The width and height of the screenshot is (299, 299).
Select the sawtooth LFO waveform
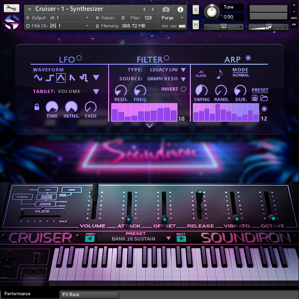[x=72, y=78]
